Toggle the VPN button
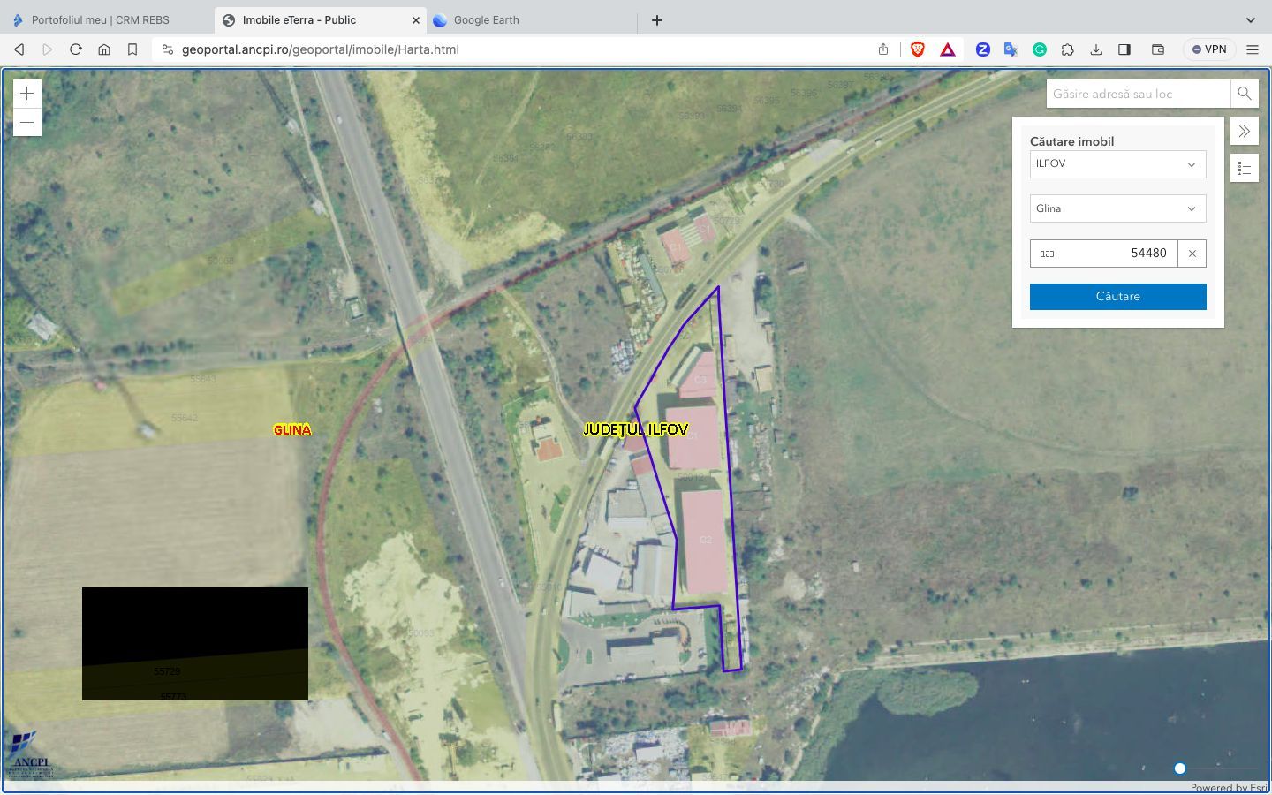1272x795 pixels. [x=1209, y=49]
